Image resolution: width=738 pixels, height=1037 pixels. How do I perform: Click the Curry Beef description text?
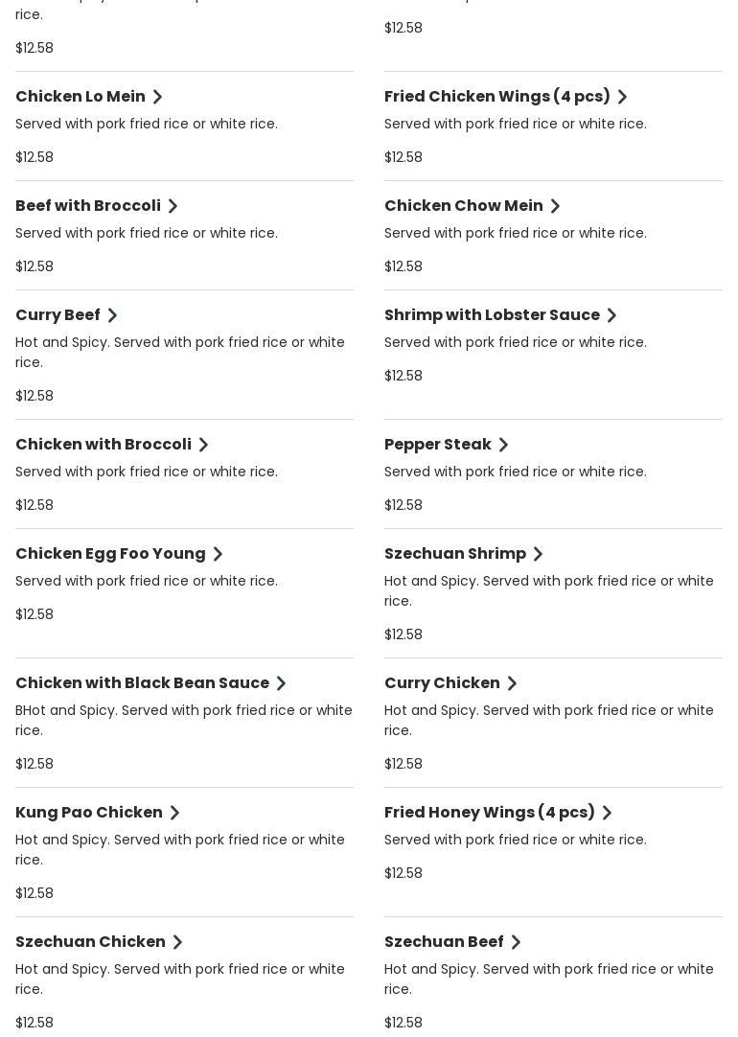click(x=180, y=352)
